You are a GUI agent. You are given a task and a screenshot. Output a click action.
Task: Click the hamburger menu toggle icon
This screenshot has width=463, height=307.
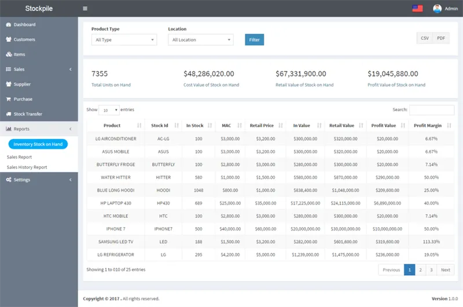[x=85, y=9]
